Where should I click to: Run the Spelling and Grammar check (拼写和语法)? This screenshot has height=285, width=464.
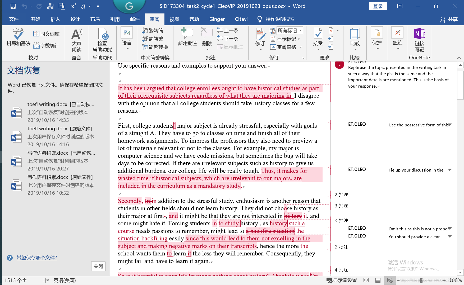[x=18, y=37]
